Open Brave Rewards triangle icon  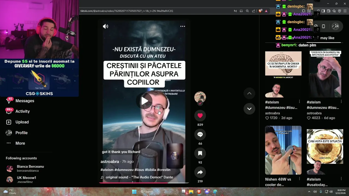click(266, 11)
